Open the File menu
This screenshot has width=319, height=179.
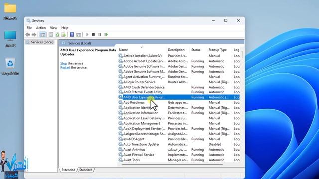pos(29,28)
